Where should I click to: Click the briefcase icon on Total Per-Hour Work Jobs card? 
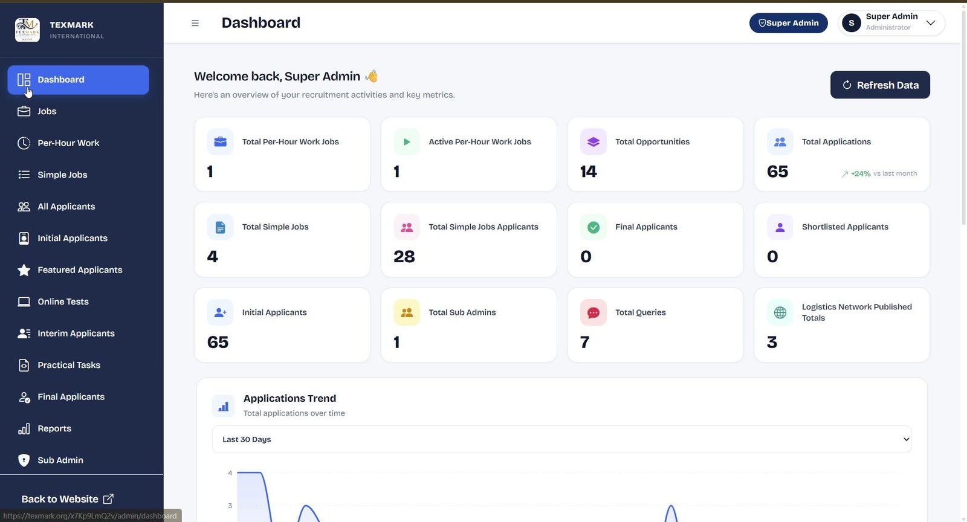(220, 142)
